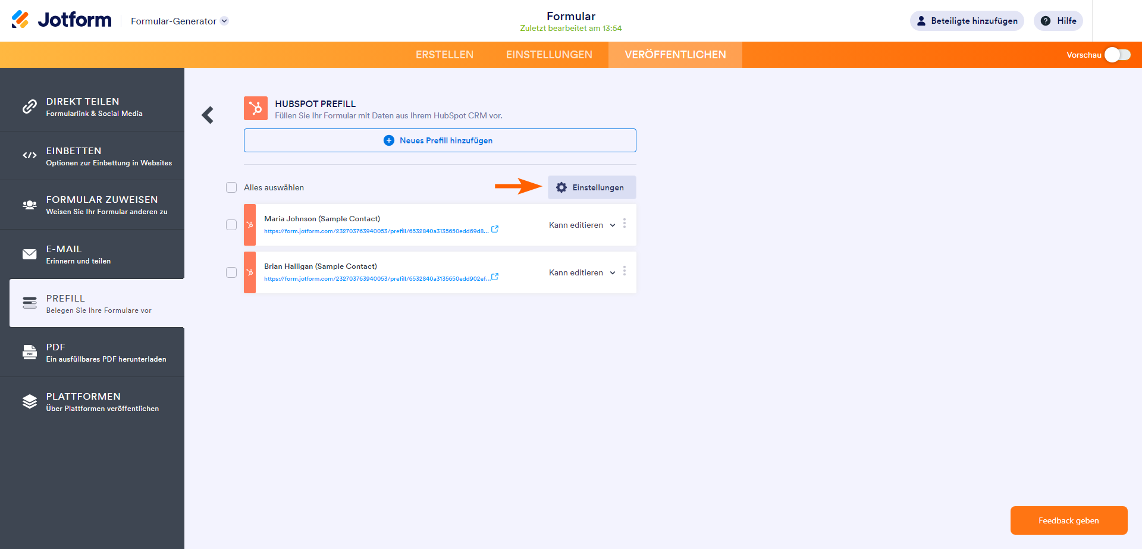Click the Jotform logo
This screenshot has height=549, width=1142.
tap(61, 20)
